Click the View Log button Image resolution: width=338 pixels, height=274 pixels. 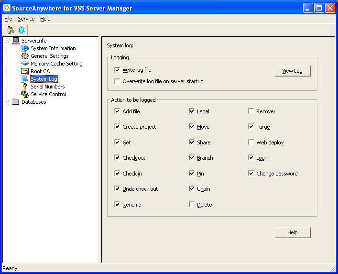(292, 71)
